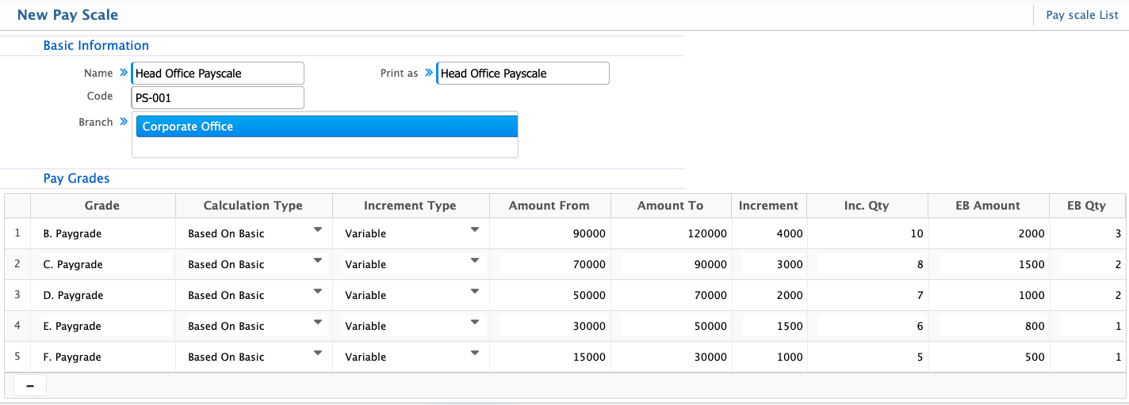Viewport: 1129px width, 405px height.
Task: Expand Increment Type dropdown for E. Paygrade
Action: pos(475,322)
